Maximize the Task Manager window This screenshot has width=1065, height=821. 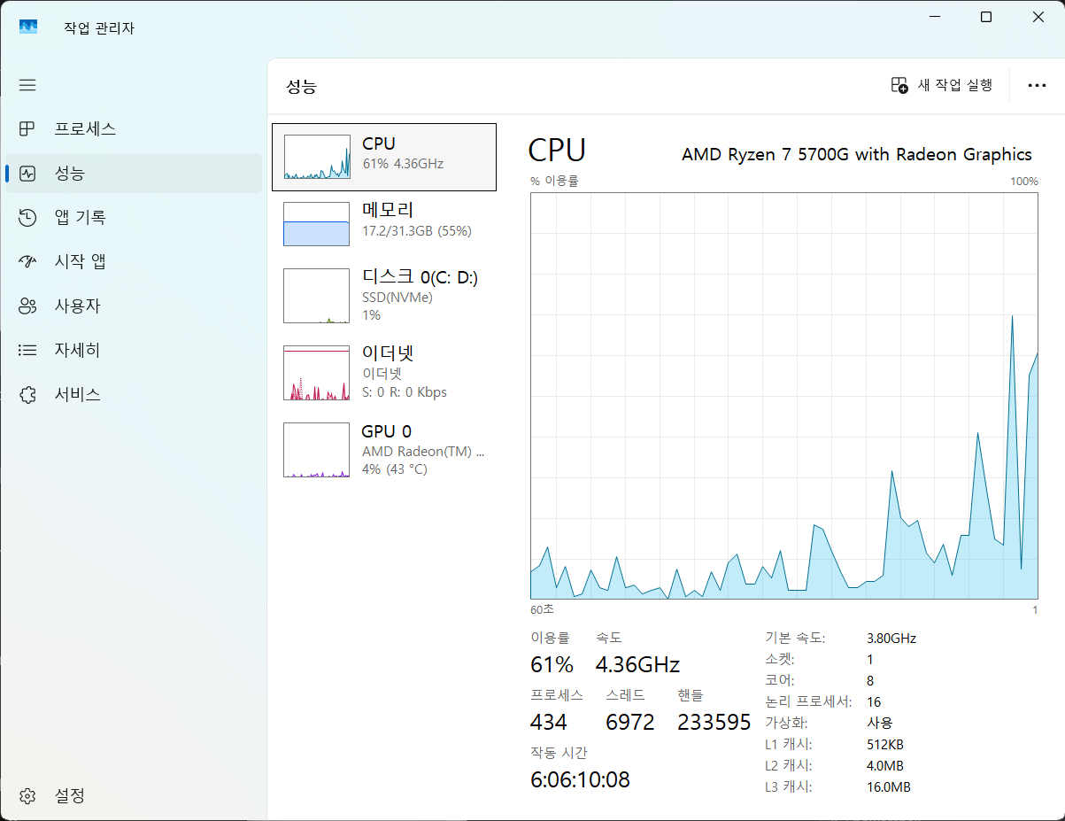(x=986, y=17)
